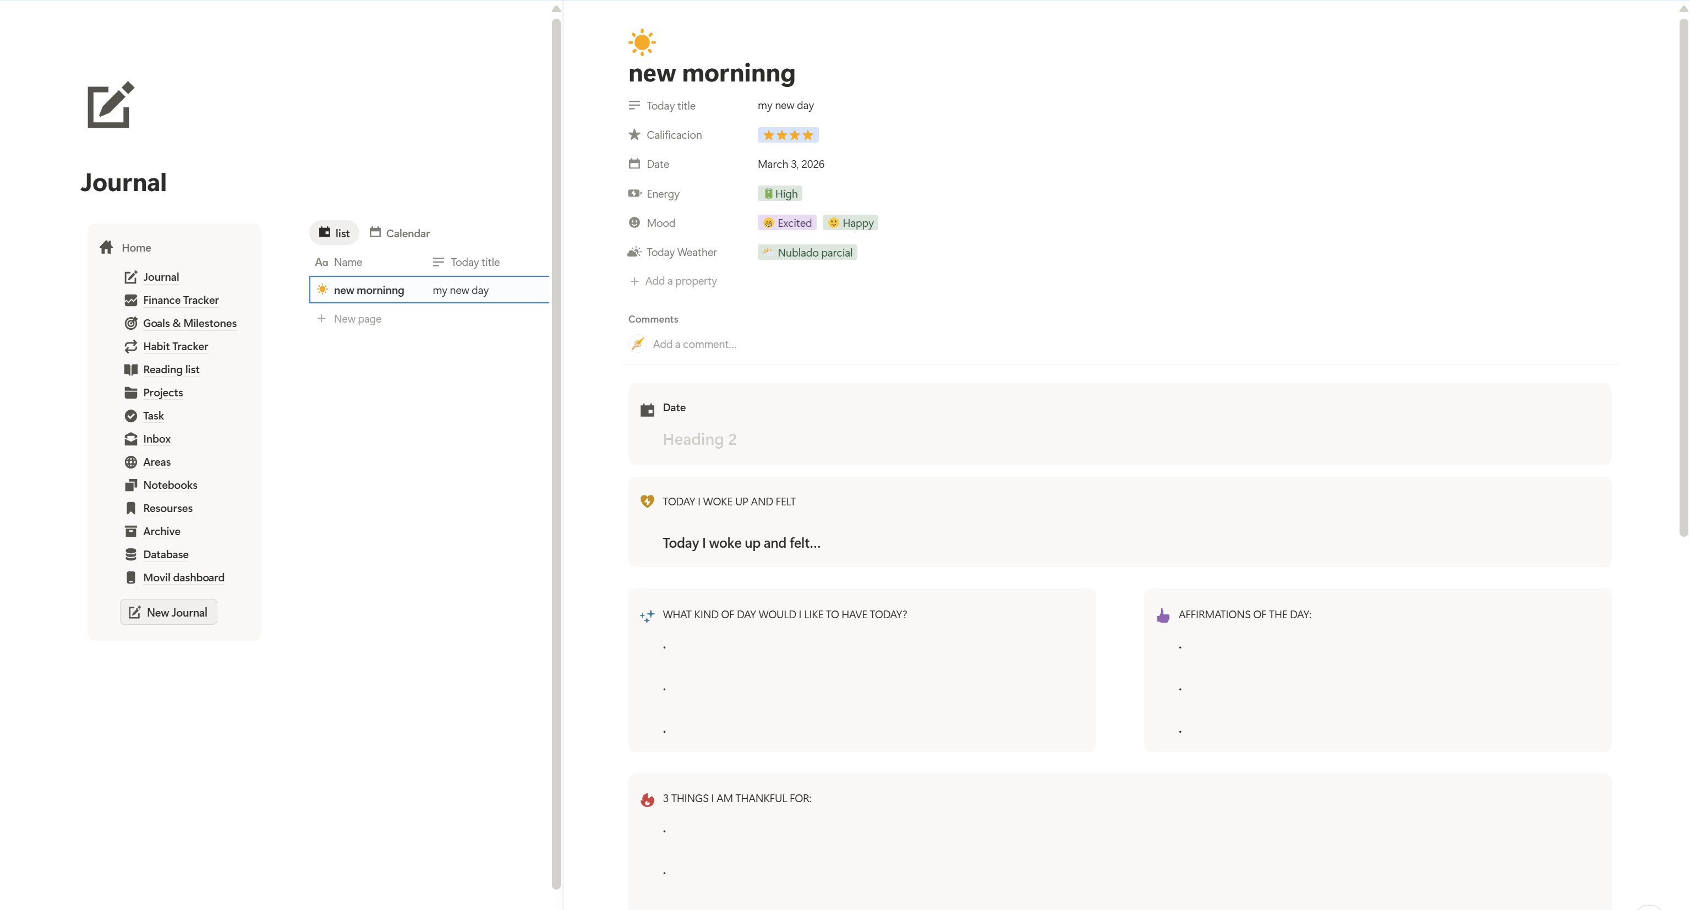Click the thumbs-up icon by AFFIRMATIONS

coord(1163,615)
